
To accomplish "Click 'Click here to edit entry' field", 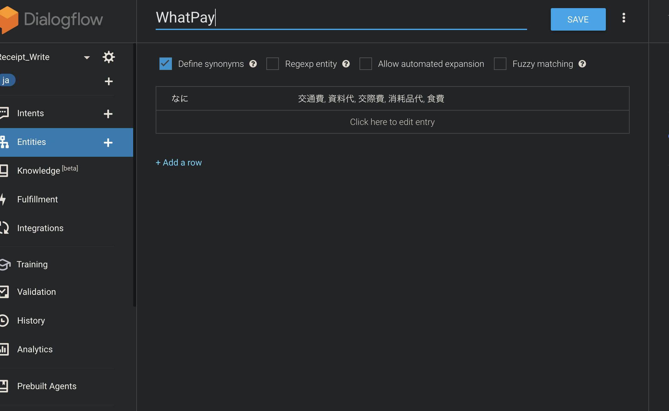I will pos(392,122).
